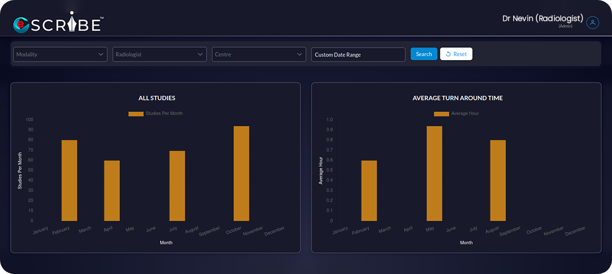Open the Radiologist dropdown

point(160,54)
